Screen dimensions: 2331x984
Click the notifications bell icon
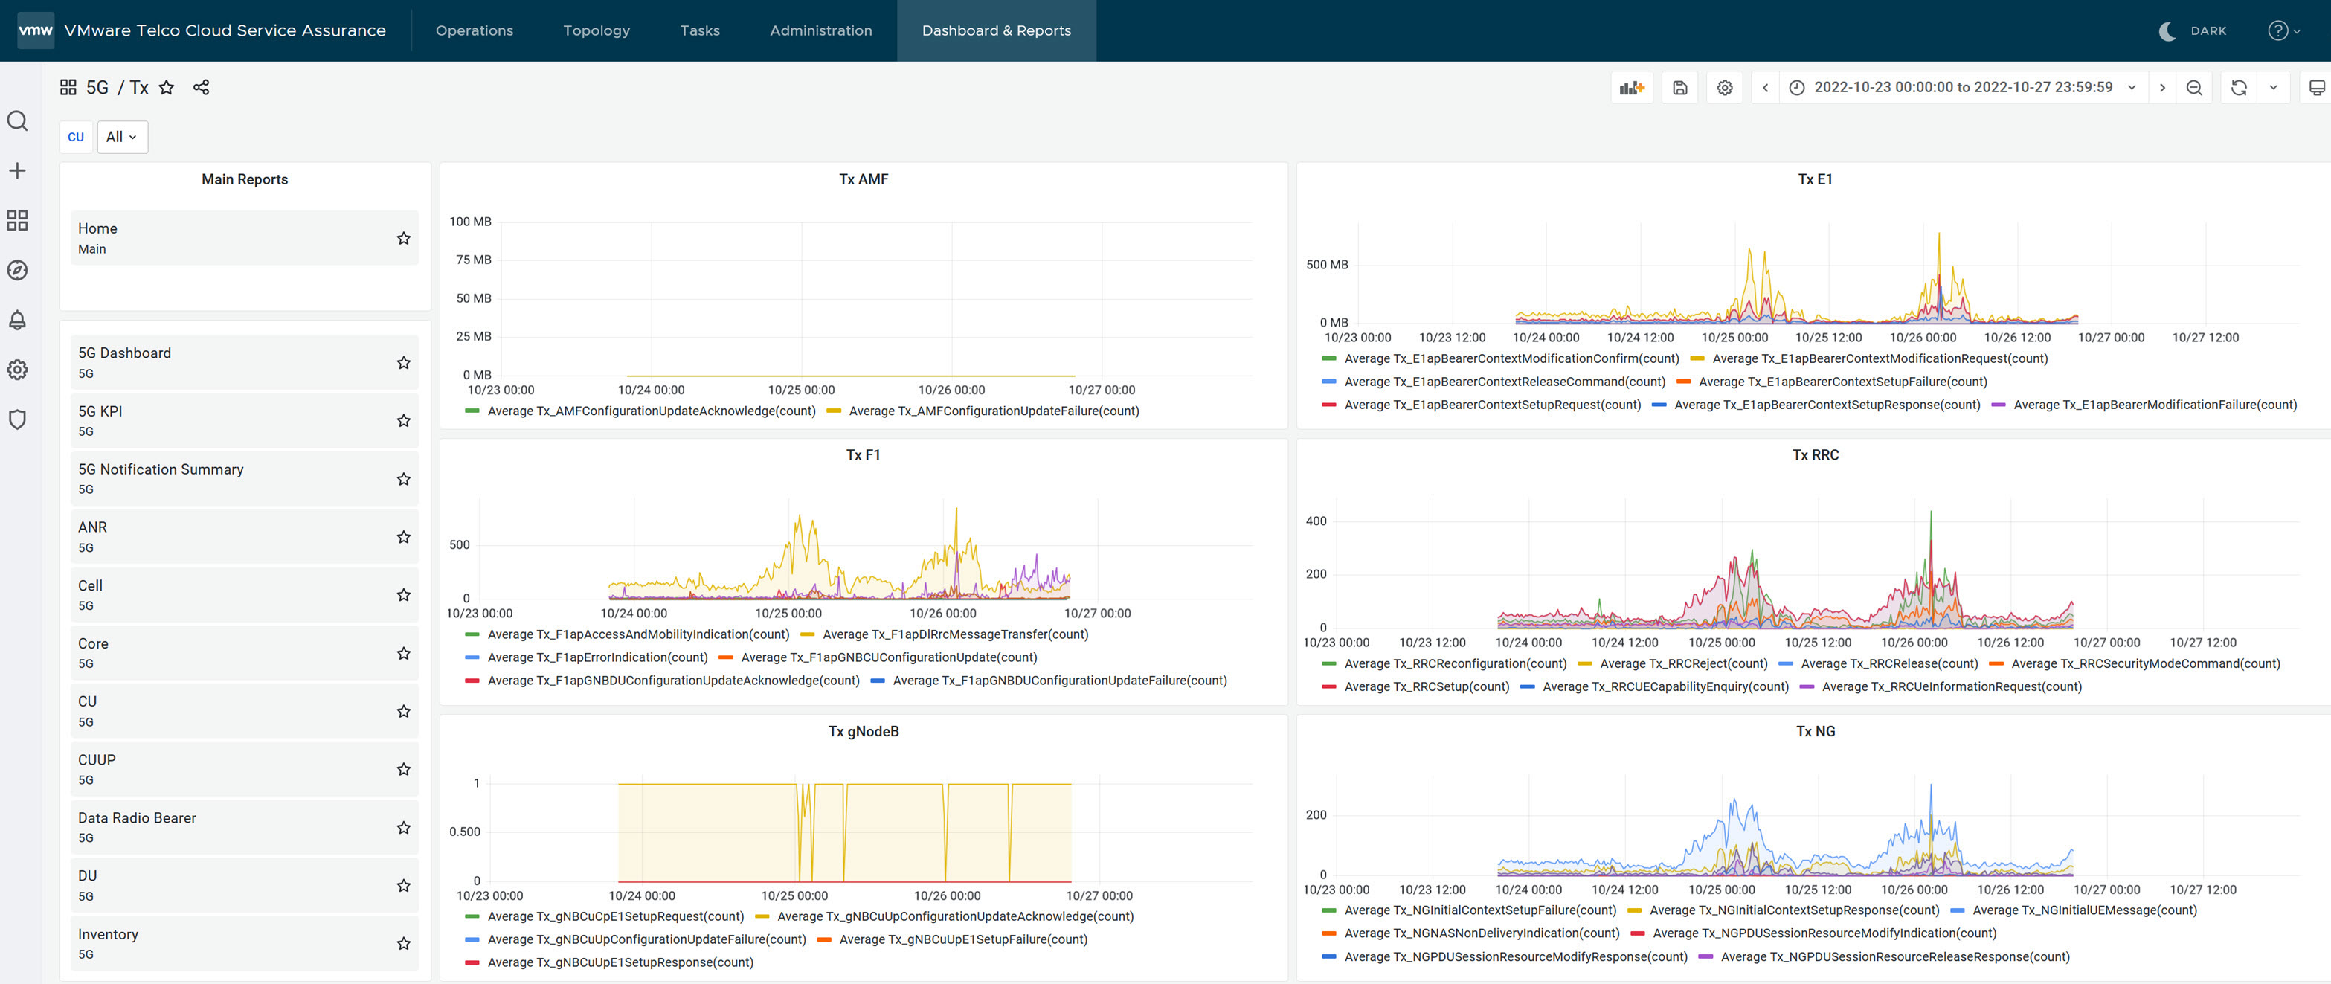(21, 318)
